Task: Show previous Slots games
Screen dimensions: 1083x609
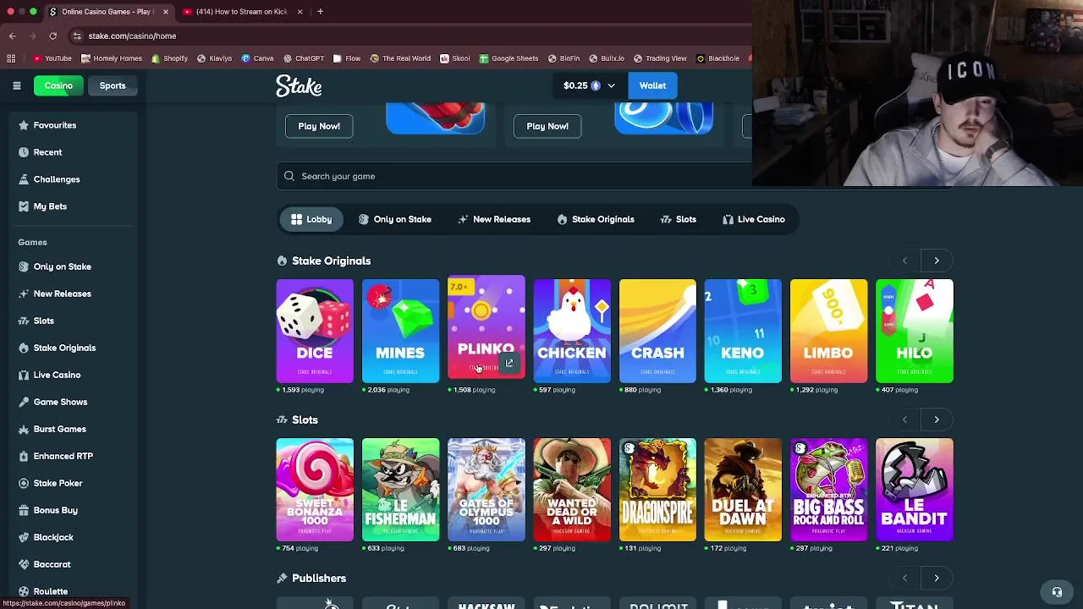Action: coord(904,420)
